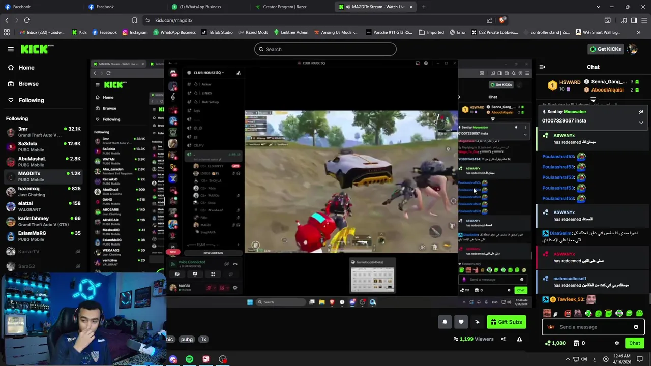Image resolution: width=651 pixels, height=366 pixels.
Task: Click the KICK logo
Action: (x=37, y=49)
